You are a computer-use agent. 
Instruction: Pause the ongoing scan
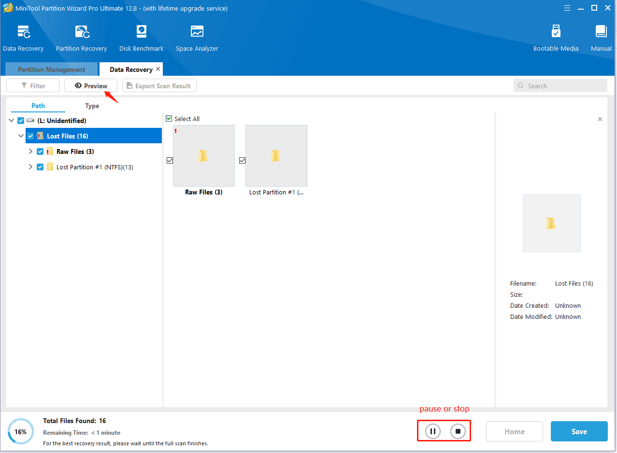point(432,431)
